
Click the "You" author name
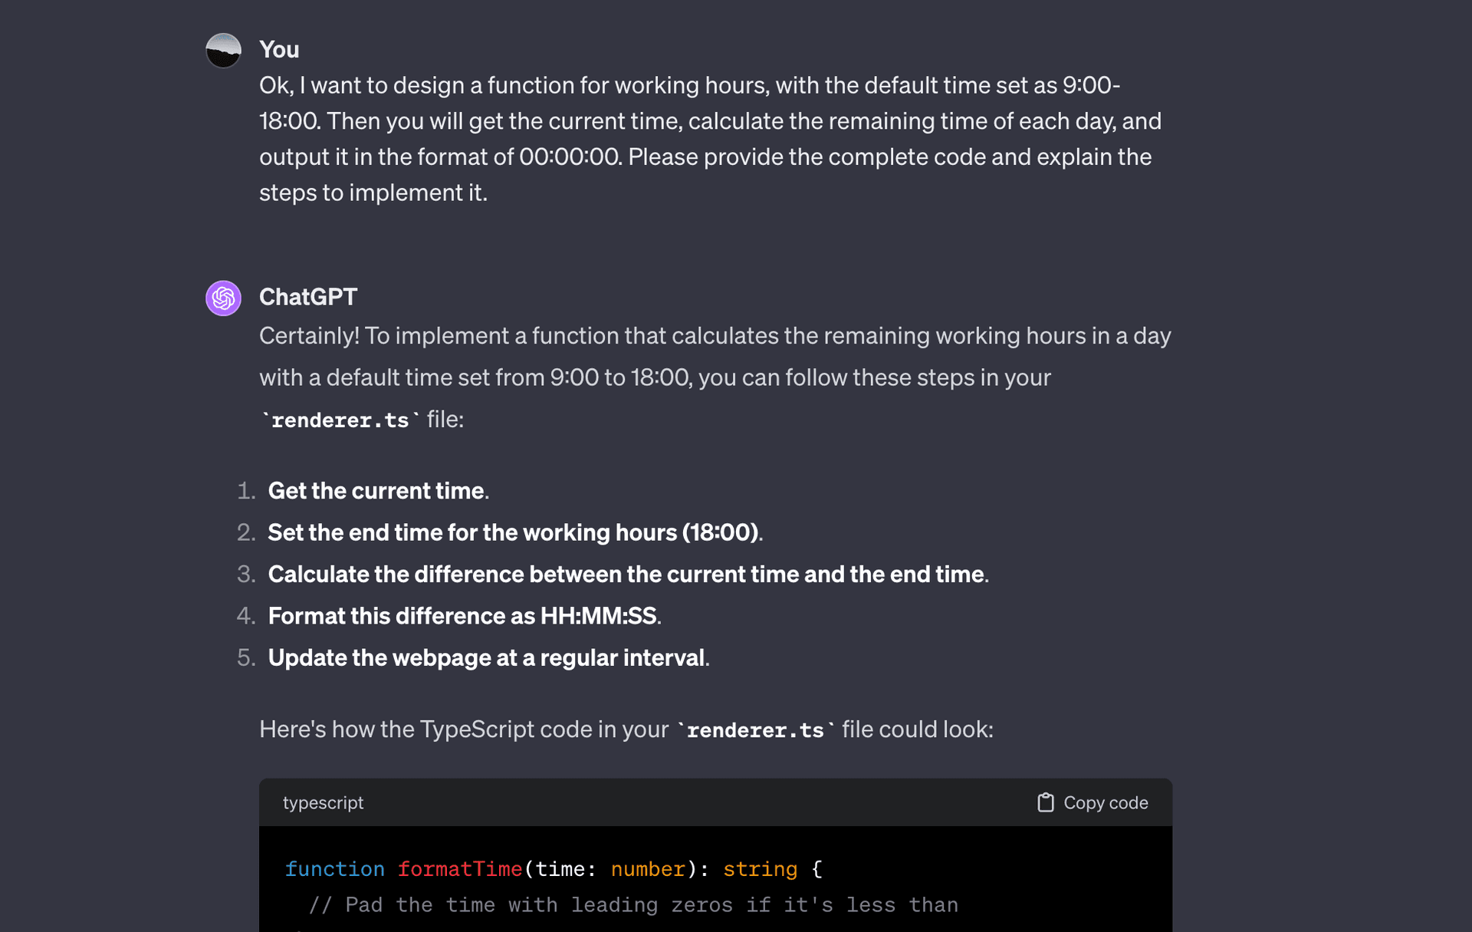(x=279, y=50)
